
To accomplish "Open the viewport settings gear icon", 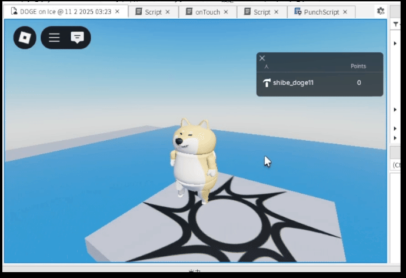I will click(380, 11).
